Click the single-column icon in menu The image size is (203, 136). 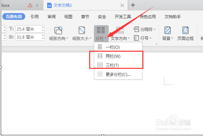coord(100,47)
